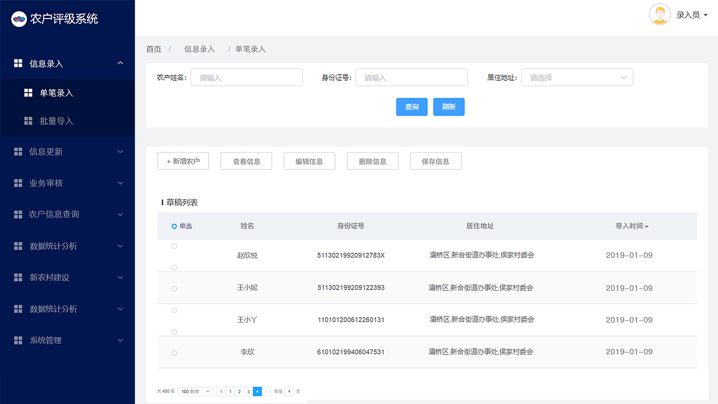The width and height of the screenshot is (718, 404).
Task: Click the 农户评级系统 logo icon
Action: pos(19,19)
